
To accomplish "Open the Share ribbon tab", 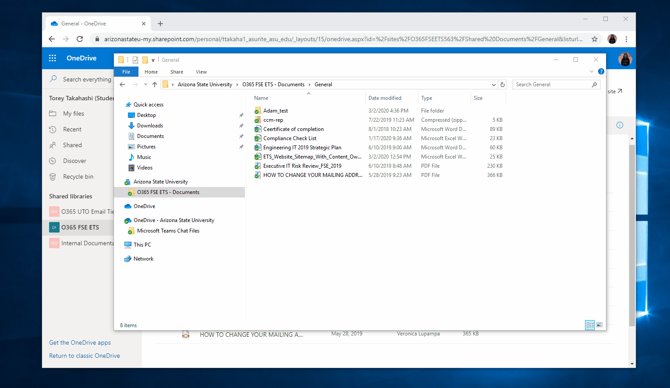I will 177,72.
